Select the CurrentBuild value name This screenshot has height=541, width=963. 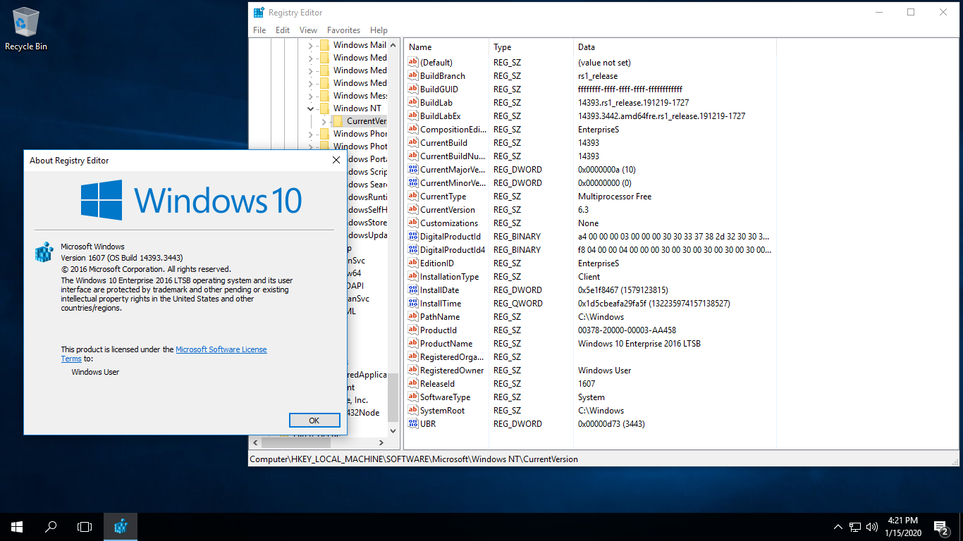coord(443,143)
